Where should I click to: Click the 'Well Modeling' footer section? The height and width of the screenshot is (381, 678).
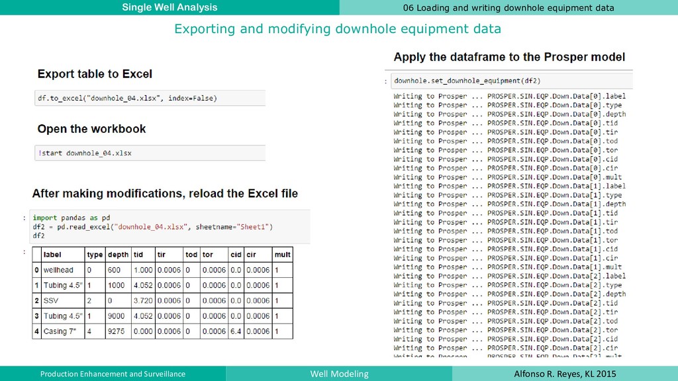(339, 374)
